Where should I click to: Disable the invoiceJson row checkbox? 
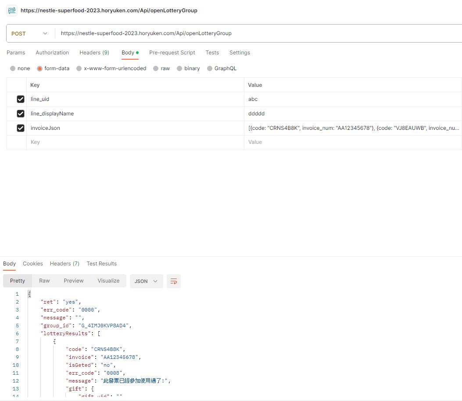click(21, 128)
